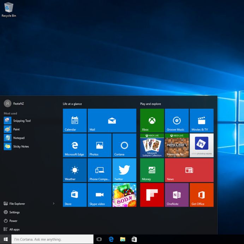Open the Skype video tile
This screenshot has height=244, width=244.
click(100, 195)
